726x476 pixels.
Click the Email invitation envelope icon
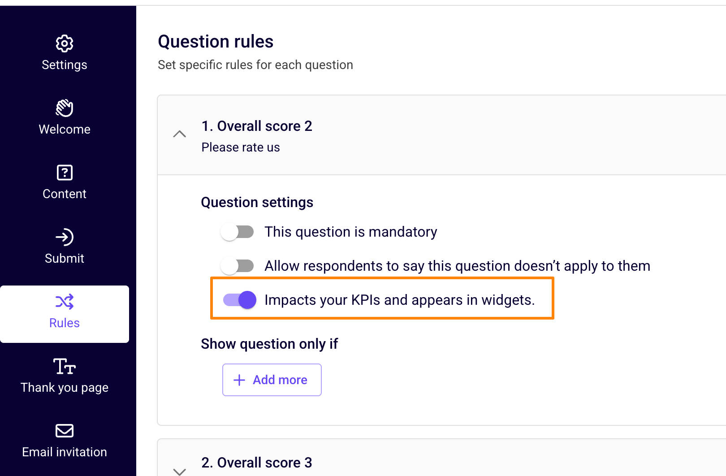(65, 431)
